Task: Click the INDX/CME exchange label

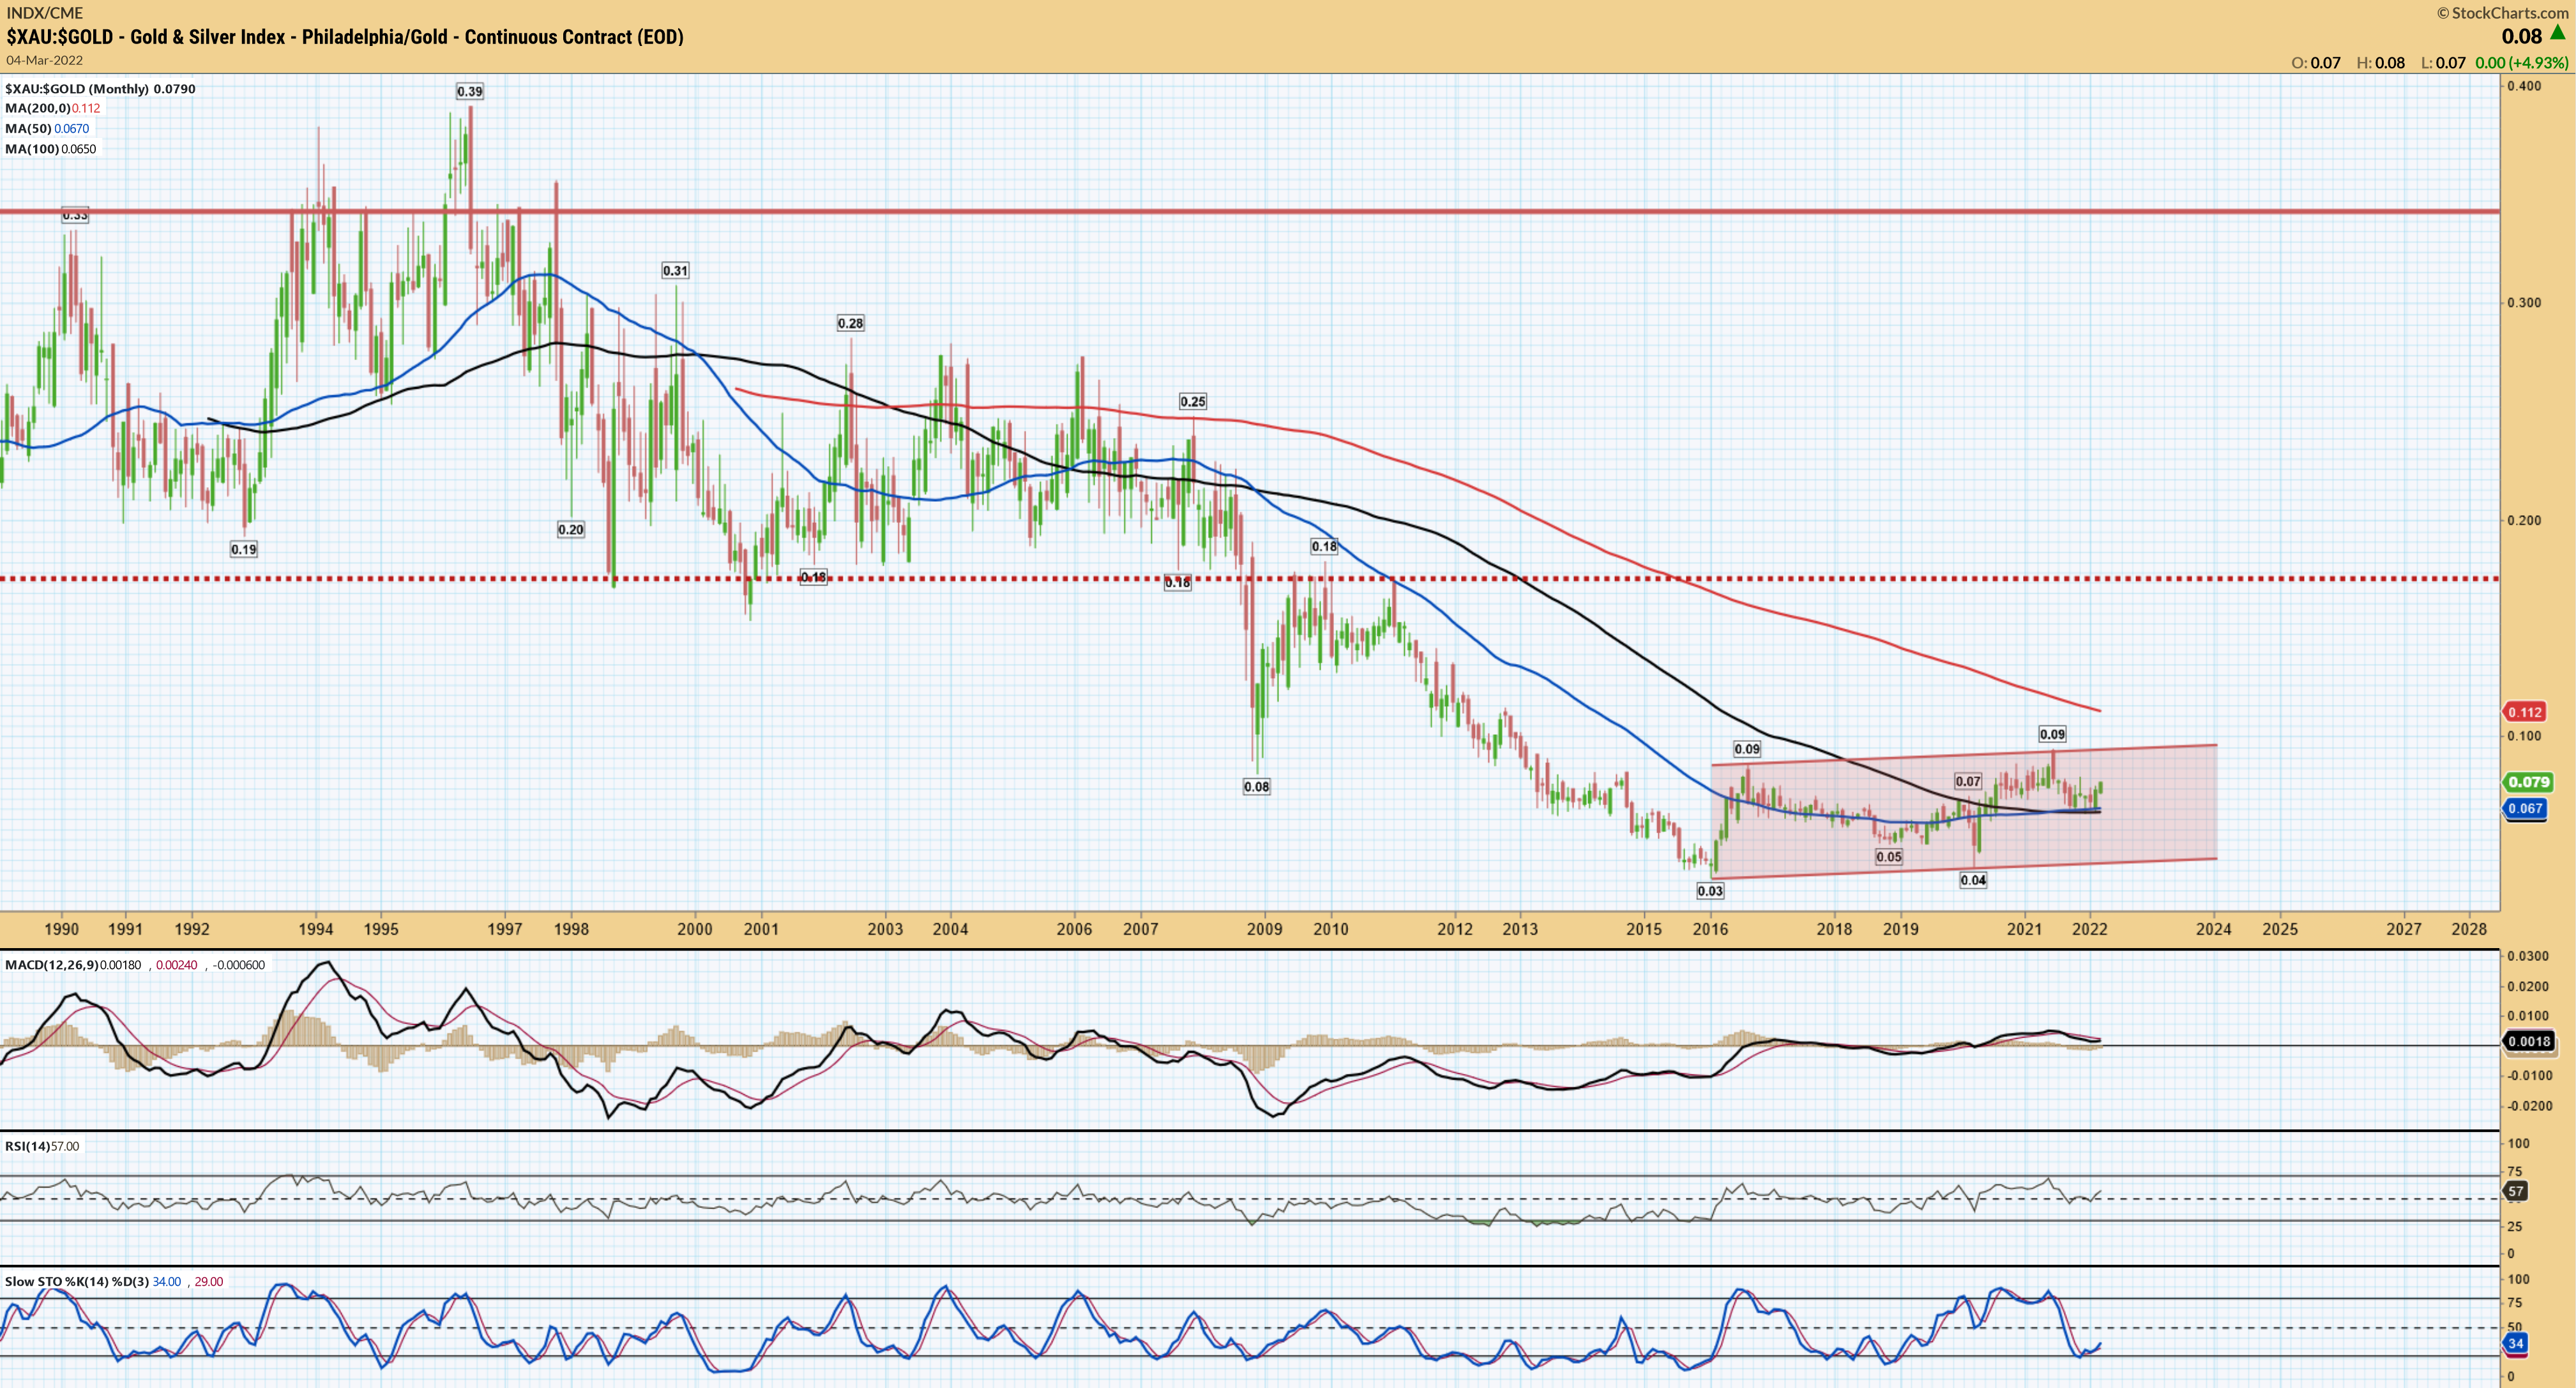Action: tap(45, 13)
